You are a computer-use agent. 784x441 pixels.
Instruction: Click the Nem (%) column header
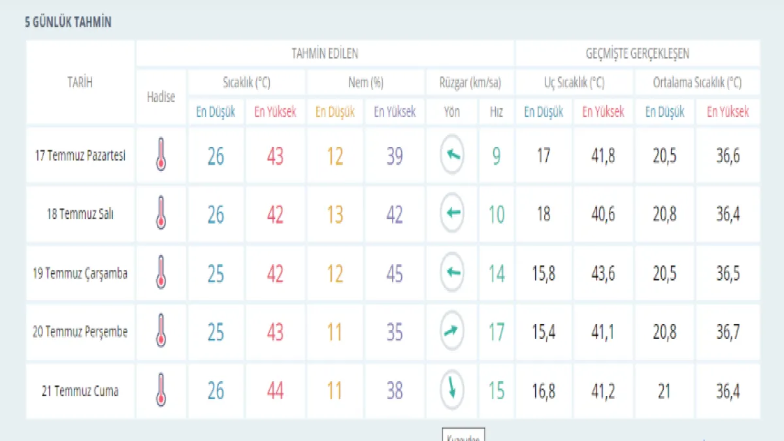click(x=365, y=83)
